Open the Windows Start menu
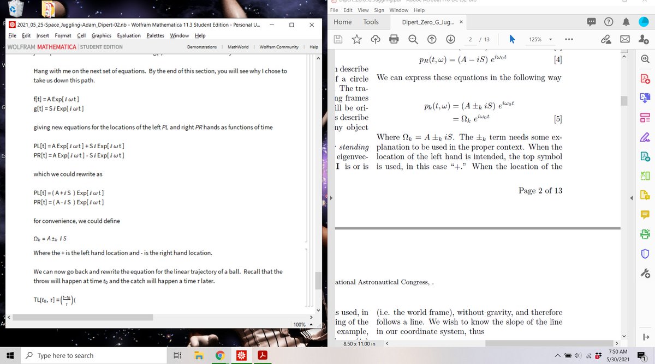 pos(11,355)
